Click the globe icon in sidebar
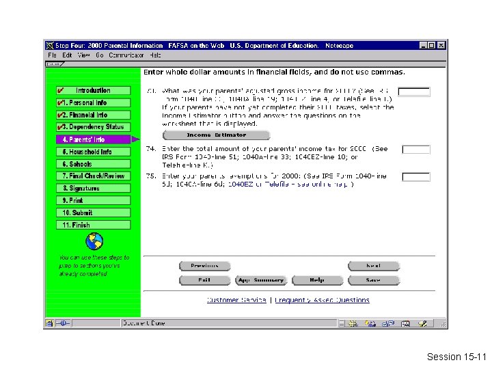Viewport: 492px width, 369px height. click(x=94, y=241)
